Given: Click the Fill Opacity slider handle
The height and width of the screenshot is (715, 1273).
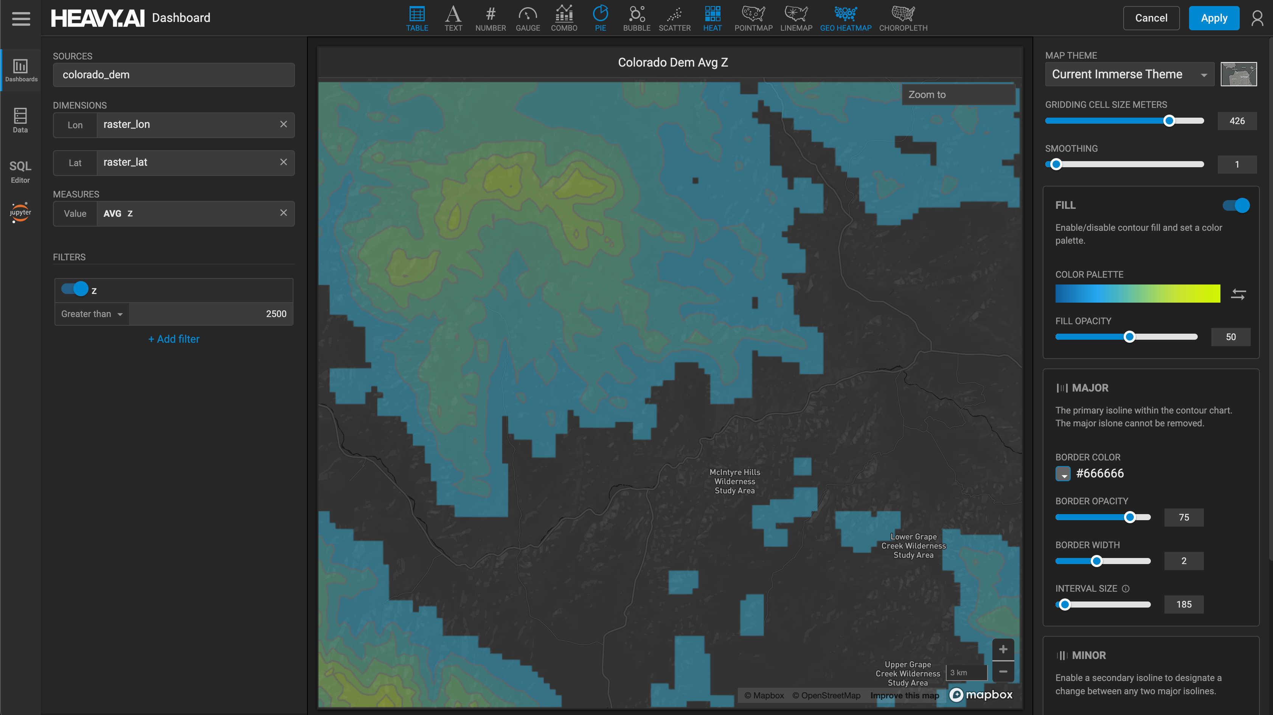Looking at the screenshot, I should click(1129, 337).
